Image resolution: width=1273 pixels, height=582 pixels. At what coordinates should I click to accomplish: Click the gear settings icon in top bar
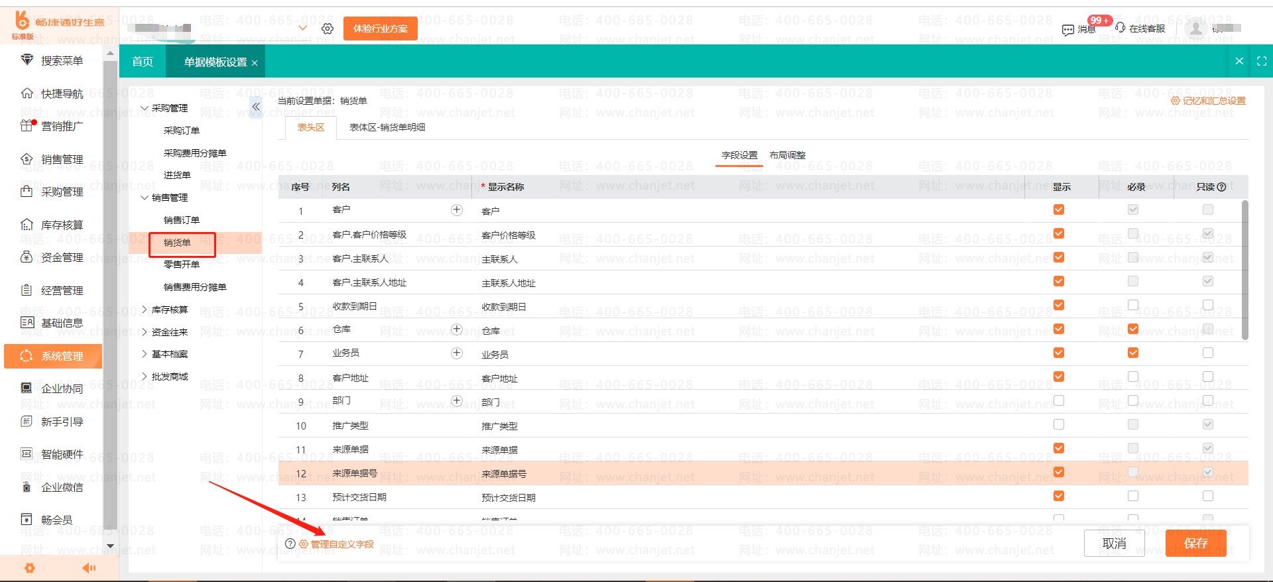click(328, 29)
